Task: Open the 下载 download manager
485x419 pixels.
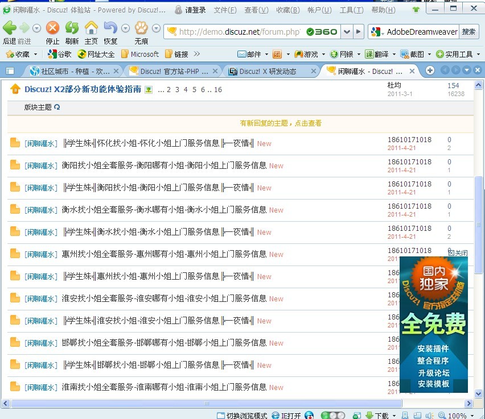Action: (x=377, y=416)
